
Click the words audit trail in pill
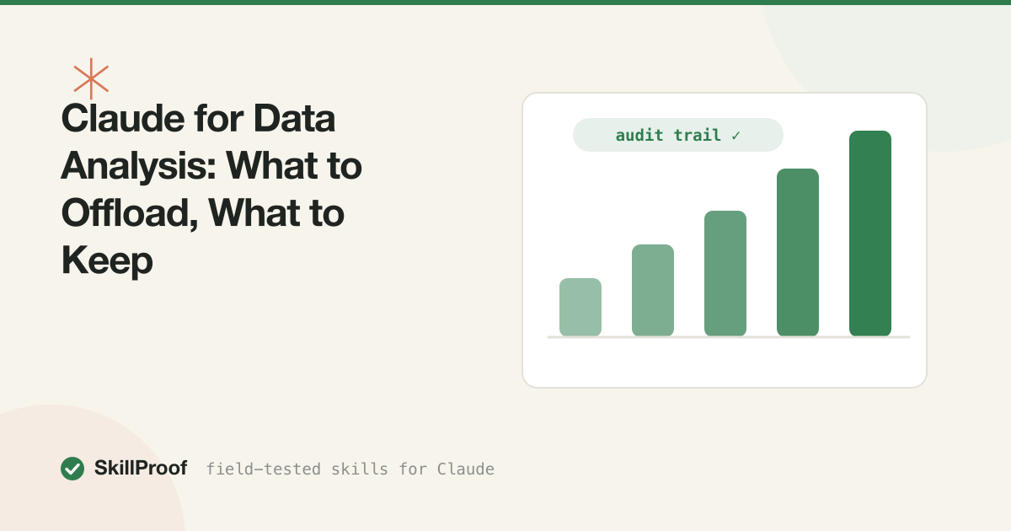point(668,135)
